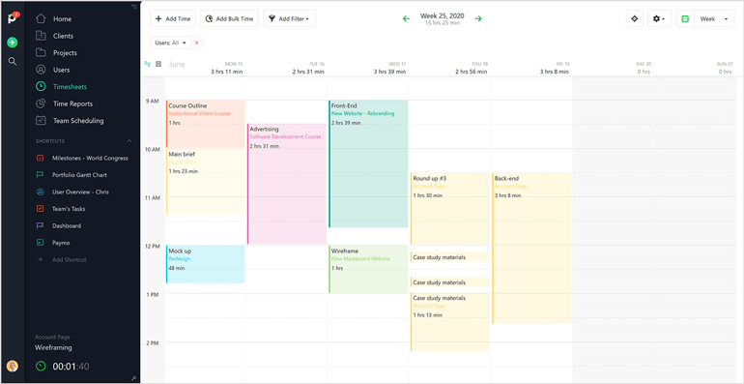The image size is (744, 384).
Task: Toggle the green calendar view button
Action: coord(685,19)
